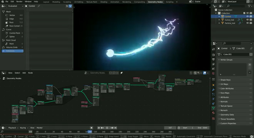Open the Node menu

coord(30,73)
